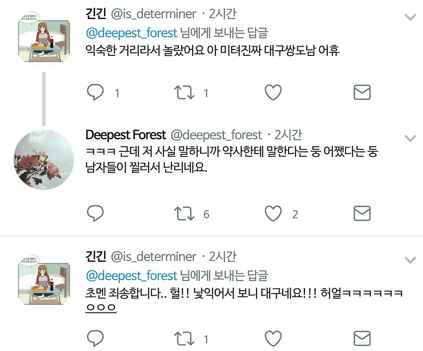Screen dimensions: 423x351
Task: Retweet the last 긴긴 tweet
Action: 184,338
